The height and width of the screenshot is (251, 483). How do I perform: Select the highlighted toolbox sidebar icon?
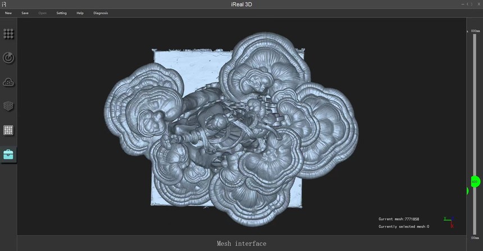[8, 154]
